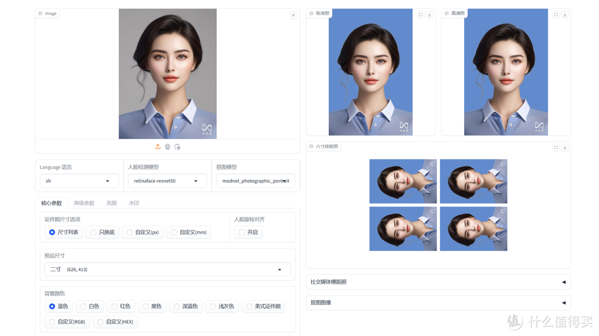This screenshot has width=599, height=336.
Task: Download the 标准照 image
Action: coord(429,15)
